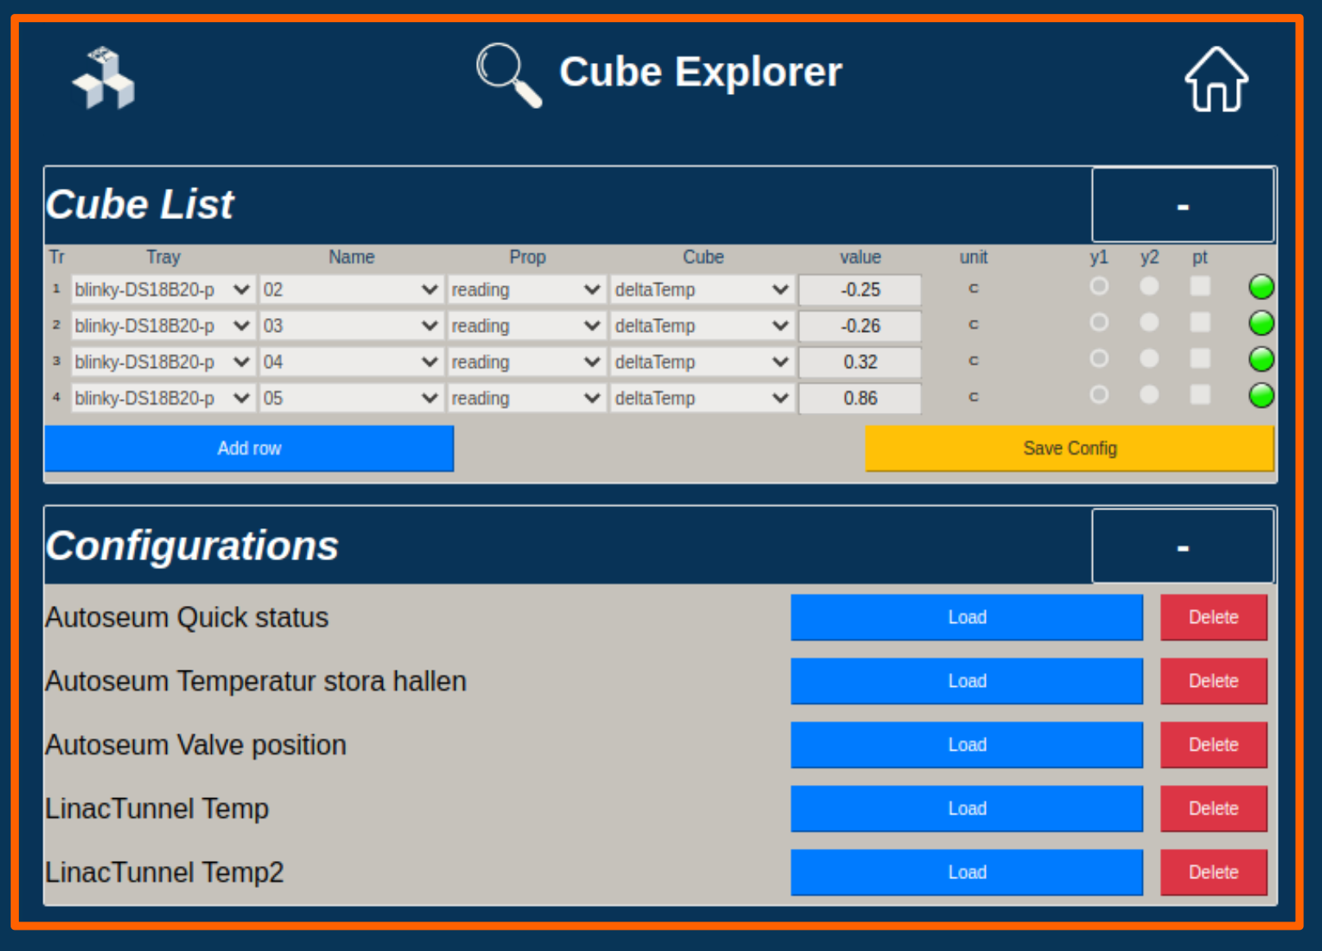The height and width of the screenshot is (951, 1322).
Task: Collapse the Cube List section
Action: (x=1183, y=205)
